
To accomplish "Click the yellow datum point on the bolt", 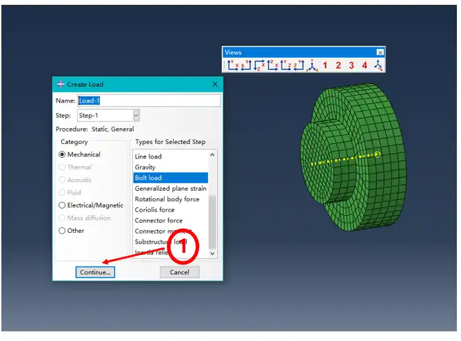I will pos(378,154).
